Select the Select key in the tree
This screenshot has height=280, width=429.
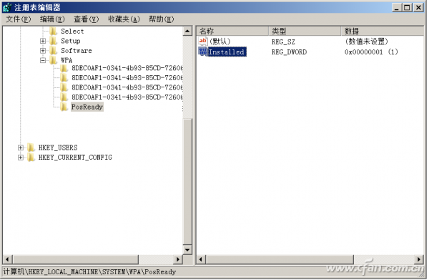pyautogui.click(x=72, y=32)
